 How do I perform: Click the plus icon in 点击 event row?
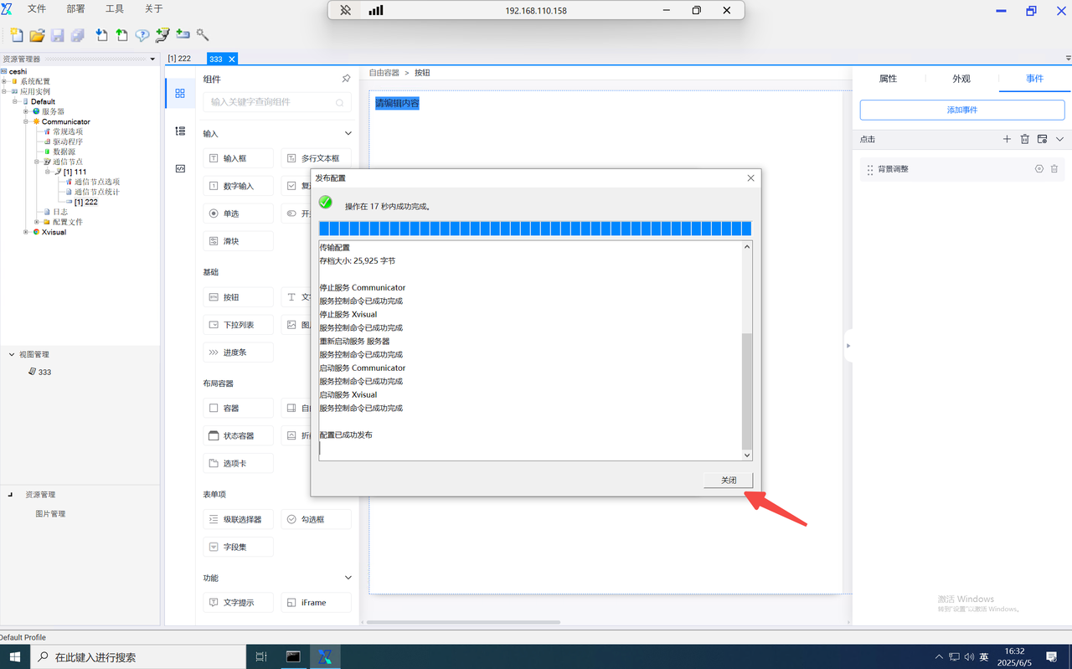(x=1007, y=139)
